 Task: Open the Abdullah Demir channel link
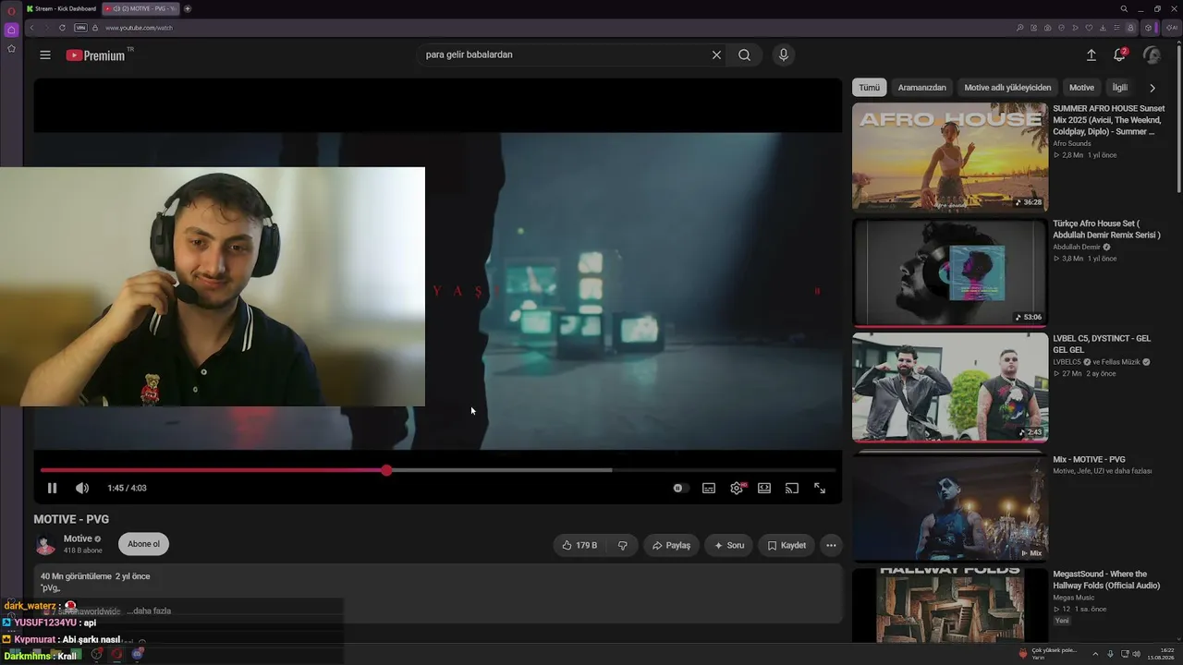tap(1077, 248)
